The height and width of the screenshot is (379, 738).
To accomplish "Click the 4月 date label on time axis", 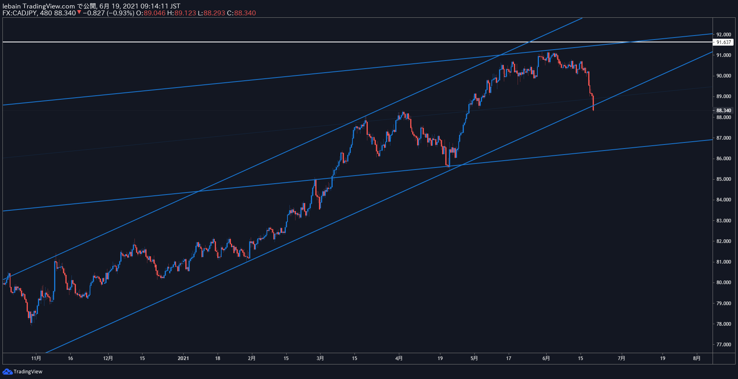I will click(399, 358).
